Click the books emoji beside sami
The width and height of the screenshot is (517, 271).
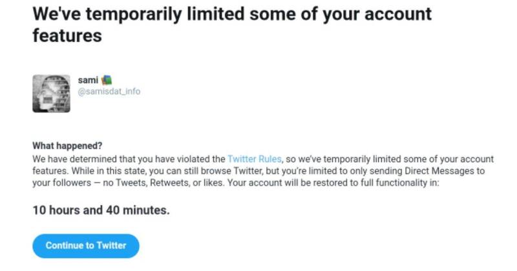tap(107, 79)
